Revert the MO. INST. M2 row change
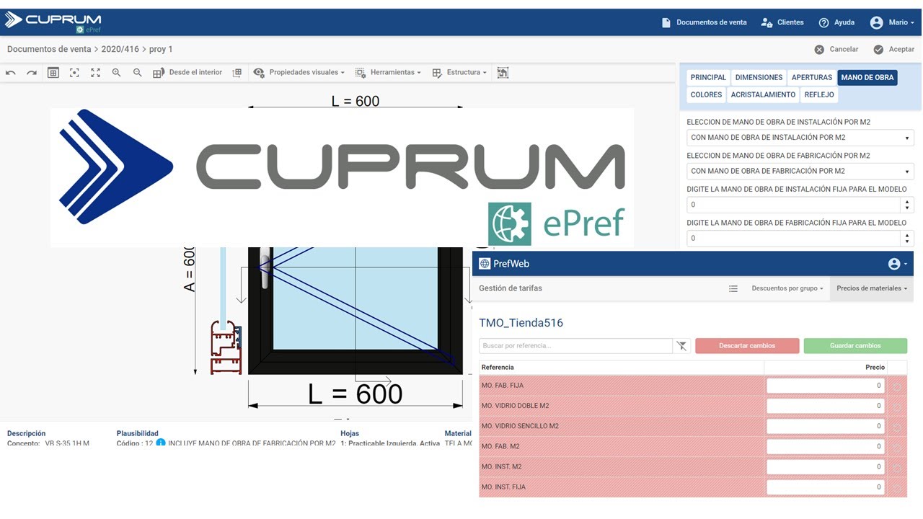923x519 pixels. (897, 467)
